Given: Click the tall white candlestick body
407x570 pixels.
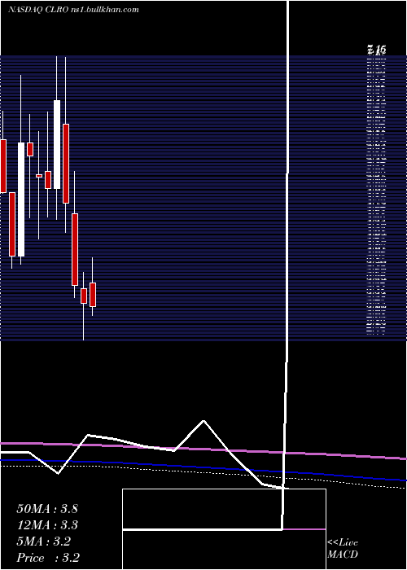Looking at the screenshot, I should tap(21, 199).
